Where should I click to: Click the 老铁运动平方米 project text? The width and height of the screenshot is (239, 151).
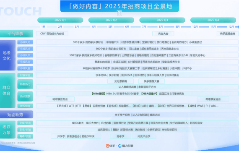[x=147, y=87]
